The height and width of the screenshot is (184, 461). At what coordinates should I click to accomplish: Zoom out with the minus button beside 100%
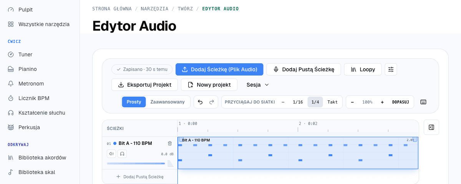click(x=352, y=102)
